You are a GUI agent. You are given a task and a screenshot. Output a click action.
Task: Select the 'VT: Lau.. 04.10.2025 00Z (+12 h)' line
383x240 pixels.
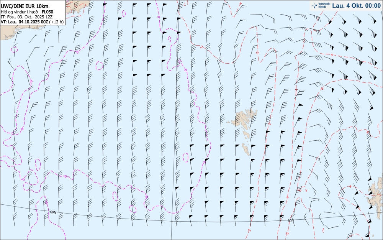point(32,22)
